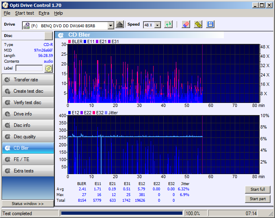The width and height of the screenshot is (275, 218).
Task: Click the window resize grip corner
Action: pyautogui.click(x=271, y=214)
